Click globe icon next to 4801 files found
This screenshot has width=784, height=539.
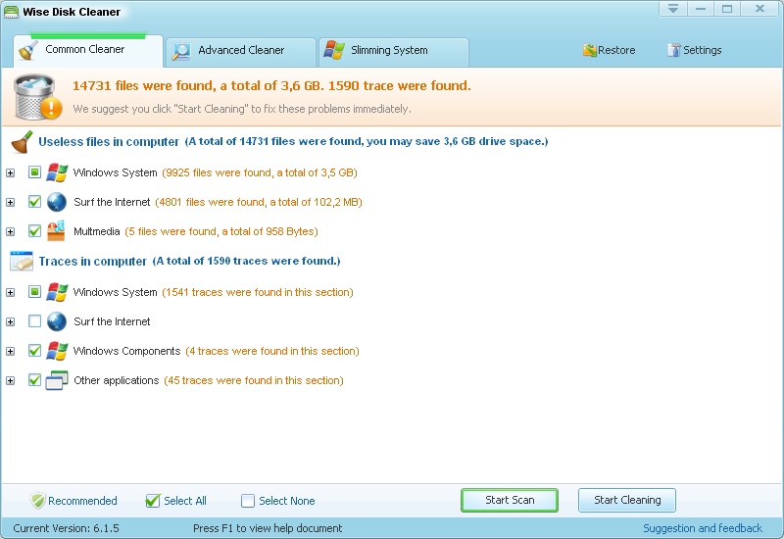click(57, 202)
